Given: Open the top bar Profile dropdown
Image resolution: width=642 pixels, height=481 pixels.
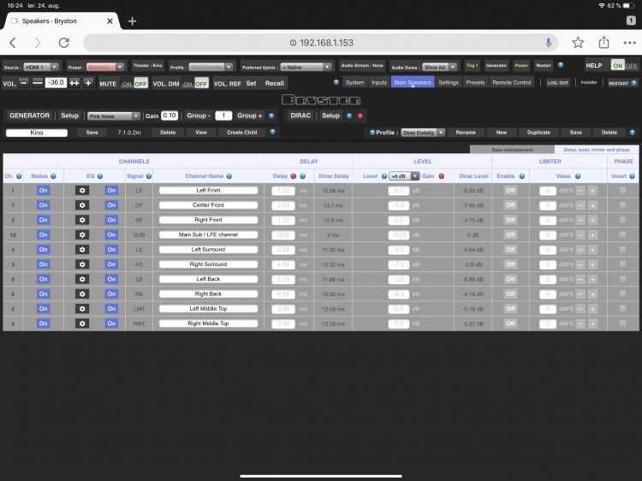Looking at the screenshot, I should [211, 67].
